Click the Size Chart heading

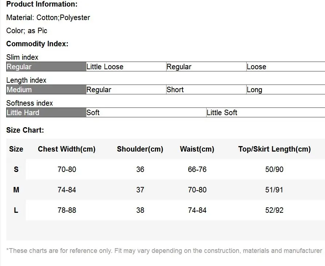[x=25, y=130]
